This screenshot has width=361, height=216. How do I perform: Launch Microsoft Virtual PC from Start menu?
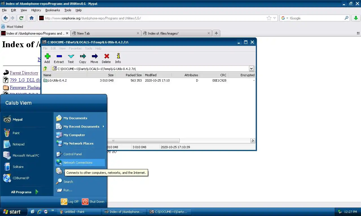pyautogui.click(x=27, y=155)
